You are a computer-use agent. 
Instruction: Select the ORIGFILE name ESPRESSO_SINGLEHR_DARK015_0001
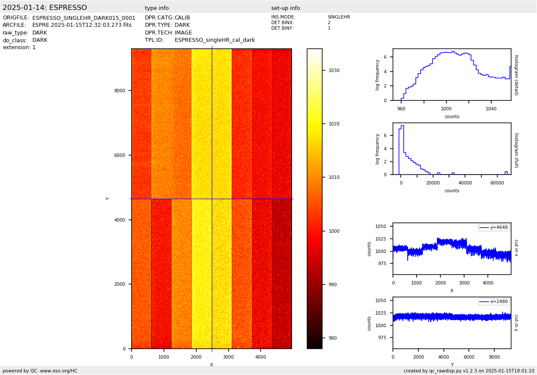click(x=84, y=18)
